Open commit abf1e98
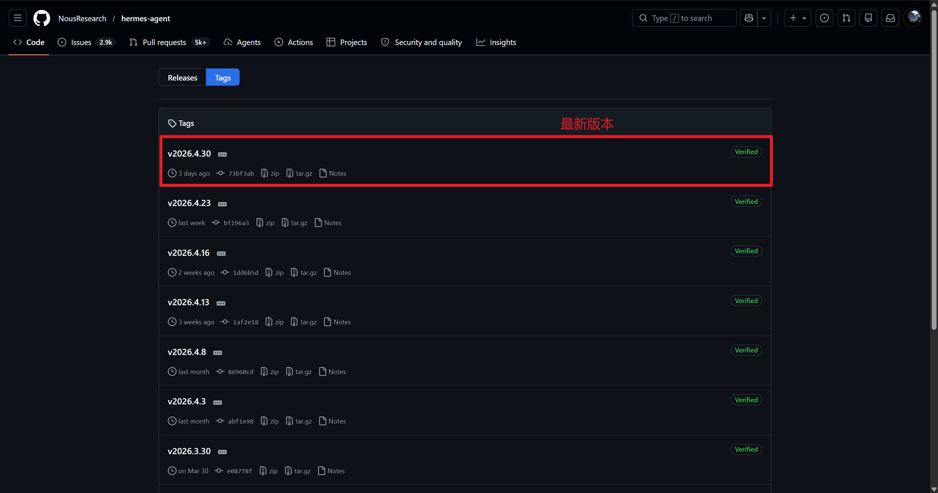This screenshot has height=493, width=938. [235, 421]
